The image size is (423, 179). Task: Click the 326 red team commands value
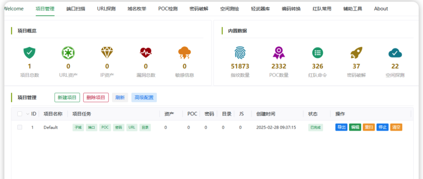coord(318,66)
